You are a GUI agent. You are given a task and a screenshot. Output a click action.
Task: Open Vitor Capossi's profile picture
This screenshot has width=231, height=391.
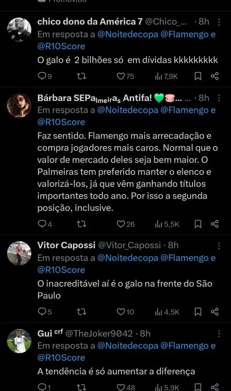19,253
